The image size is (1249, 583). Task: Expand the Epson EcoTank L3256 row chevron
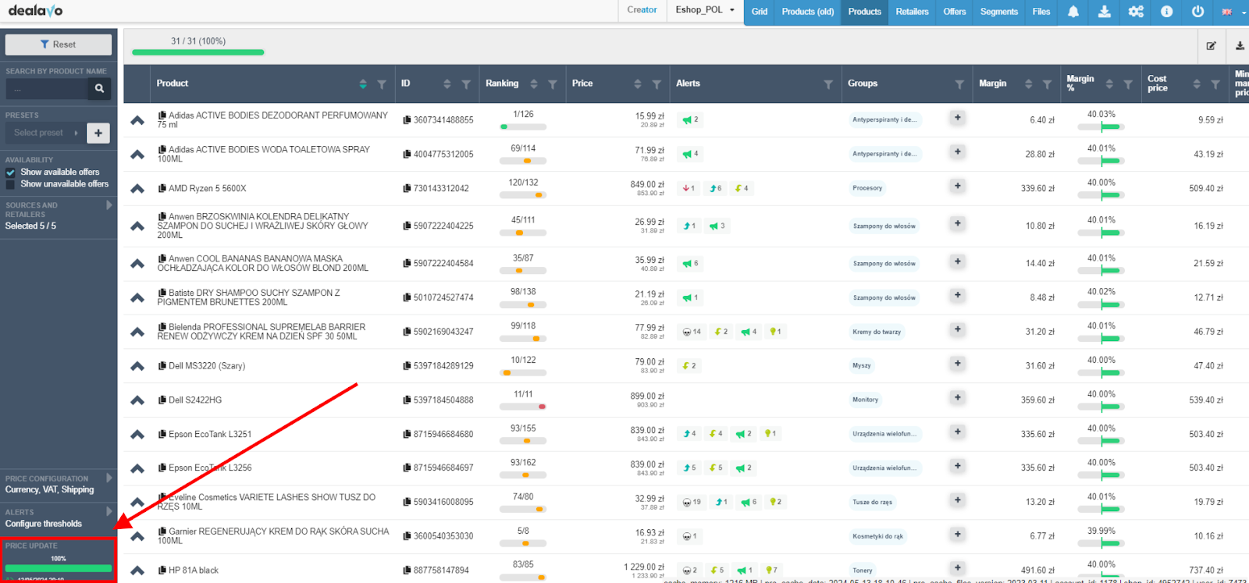click(x=137, y=468)
